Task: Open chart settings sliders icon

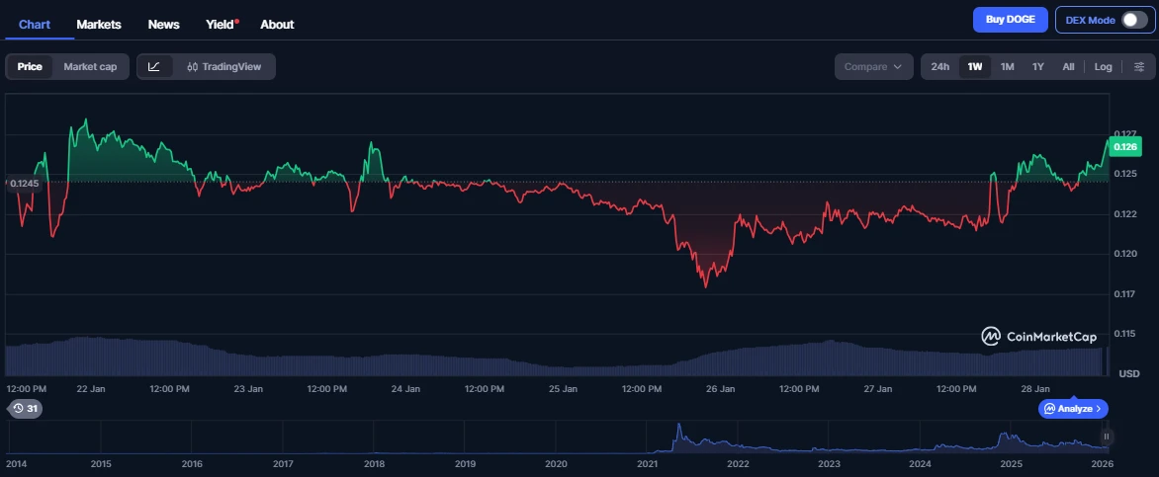Action: tap(1138, 66)
